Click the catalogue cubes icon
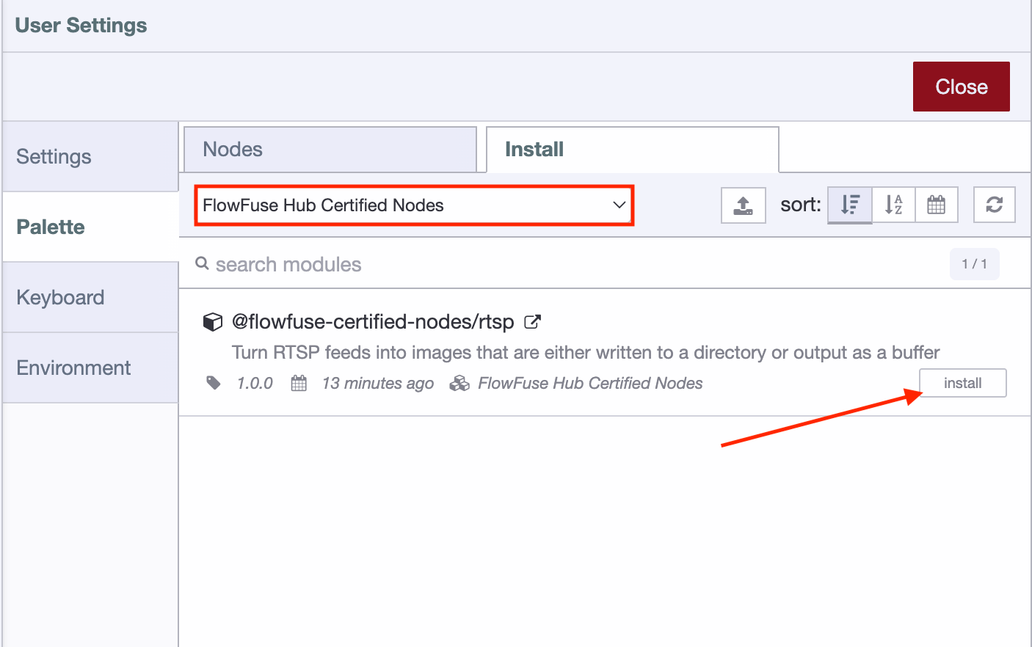The width and height of the screenshot is (1032, 647). click(459, 383)
